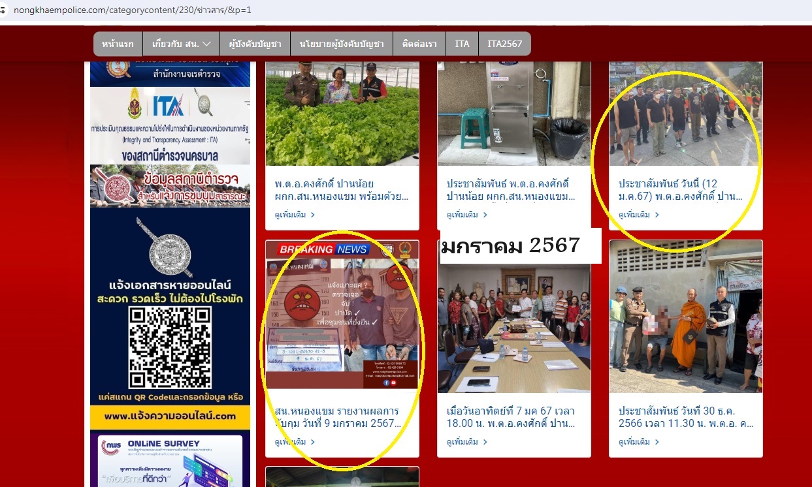Click the QR code for online document report
Viewport: 812px width, 487px height.
(170, 347)
